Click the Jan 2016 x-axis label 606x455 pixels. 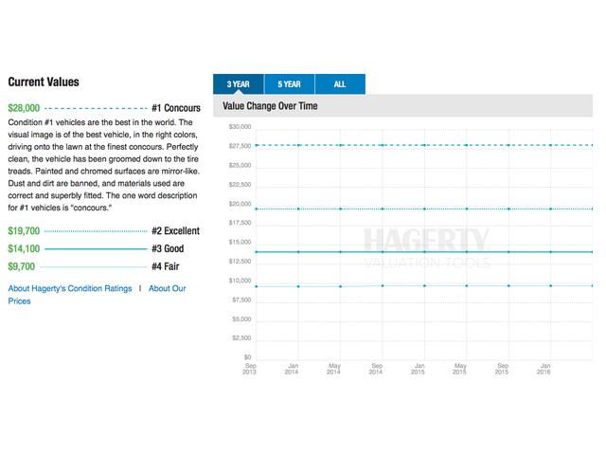coord(544,369)
